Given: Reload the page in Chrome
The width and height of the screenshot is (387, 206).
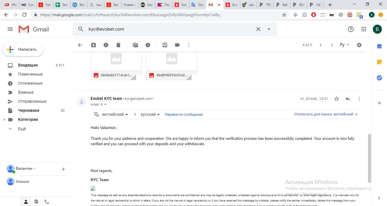Looking at the screenshot, I should [x=24, y=15].
